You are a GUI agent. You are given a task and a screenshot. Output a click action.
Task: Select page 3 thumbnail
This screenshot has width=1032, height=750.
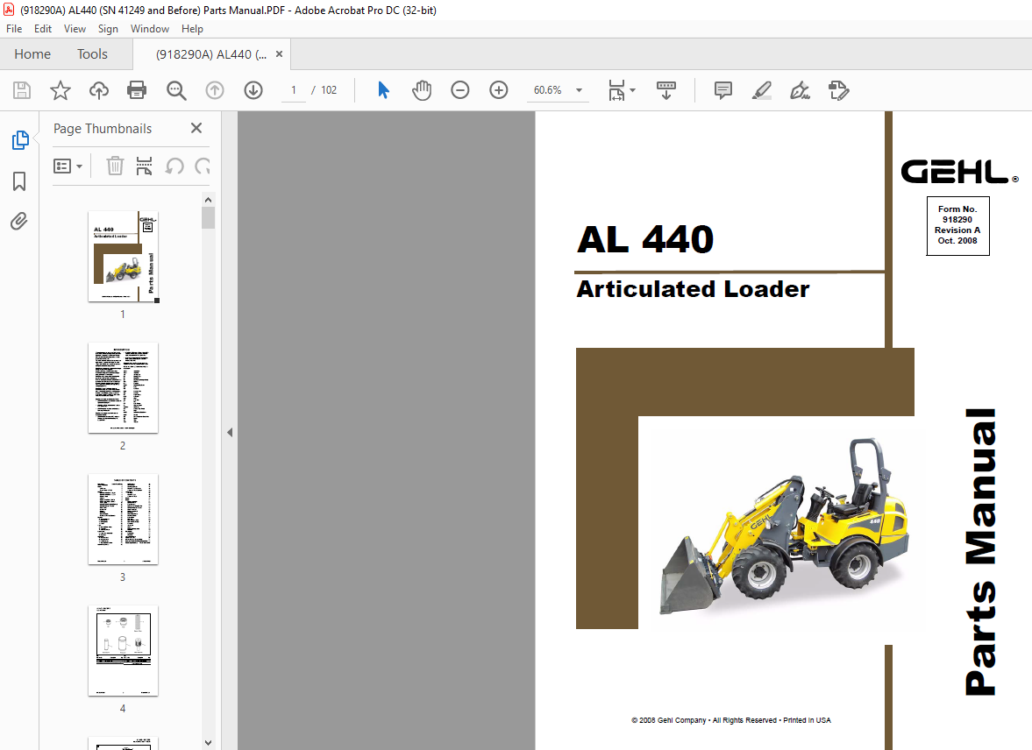pos(123,520)
